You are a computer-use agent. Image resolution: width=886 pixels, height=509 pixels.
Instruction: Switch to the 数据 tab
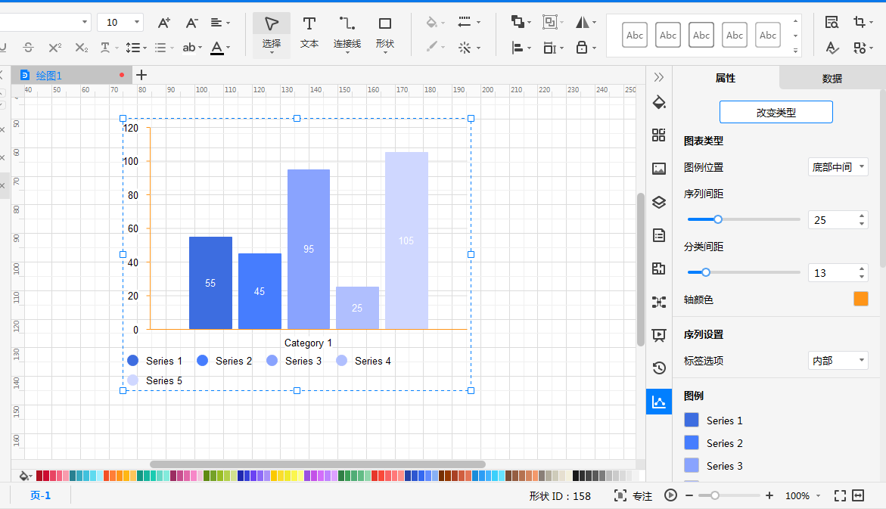[x=832, y=79]
